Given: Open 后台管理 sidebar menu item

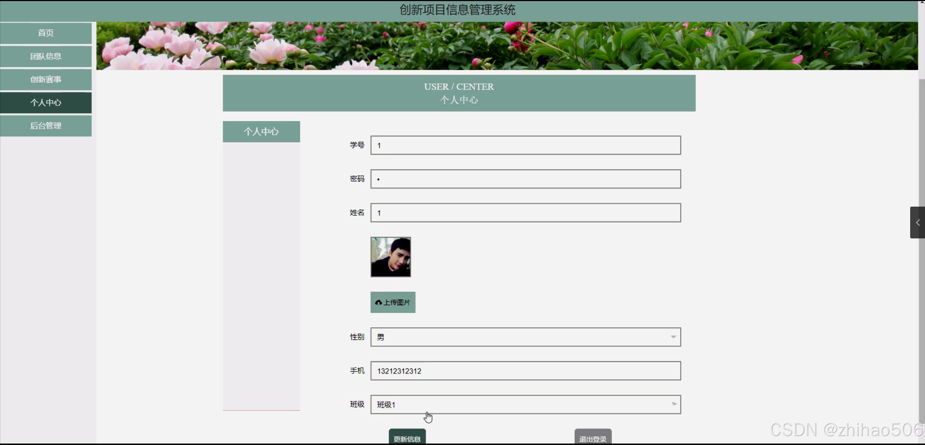Looking at the screenshot, I should pos(46,126).
